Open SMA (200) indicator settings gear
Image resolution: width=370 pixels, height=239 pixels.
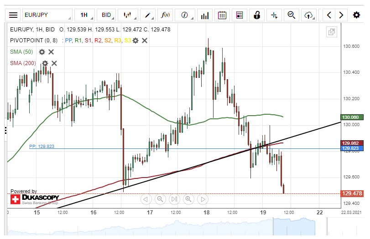coord(45,63)
